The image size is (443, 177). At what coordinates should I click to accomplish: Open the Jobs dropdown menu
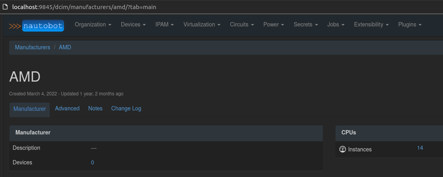pos(336,24)
